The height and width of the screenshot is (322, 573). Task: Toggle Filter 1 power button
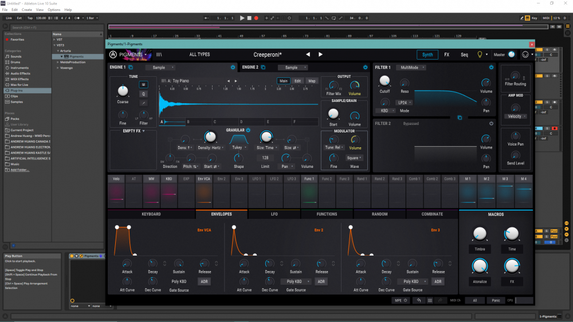click(491, 67)
